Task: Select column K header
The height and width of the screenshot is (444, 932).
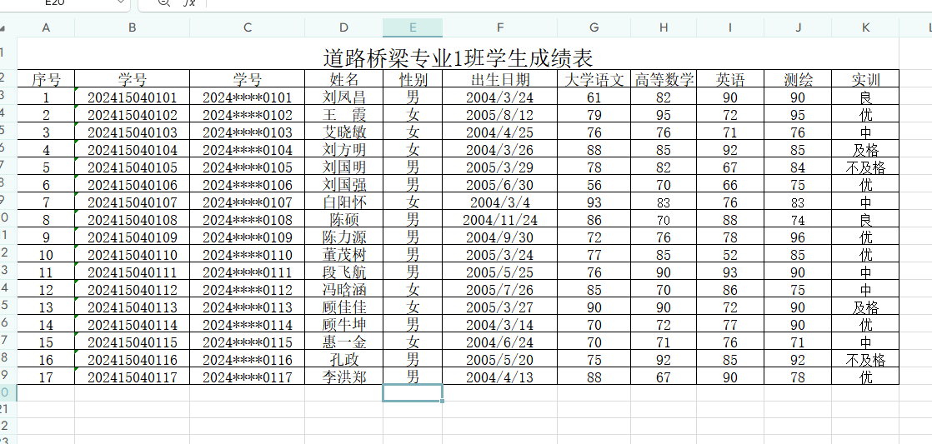Action: click(865, 27)
